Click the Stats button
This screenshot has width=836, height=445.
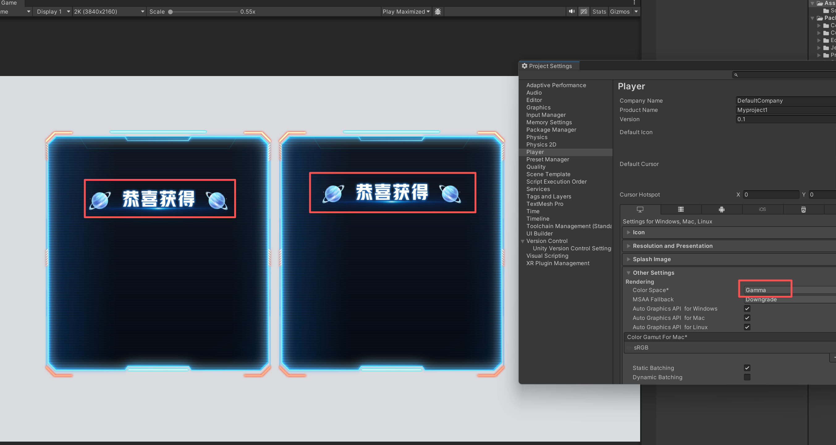599,11
